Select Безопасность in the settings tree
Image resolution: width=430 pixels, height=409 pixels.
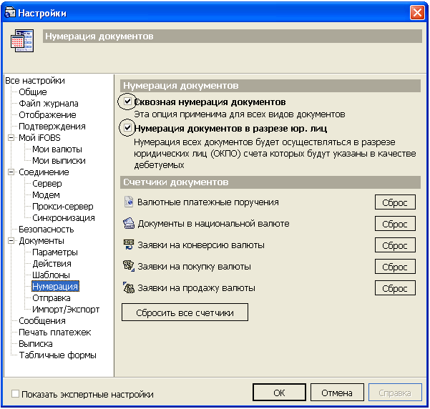click(x=47, y=230)
